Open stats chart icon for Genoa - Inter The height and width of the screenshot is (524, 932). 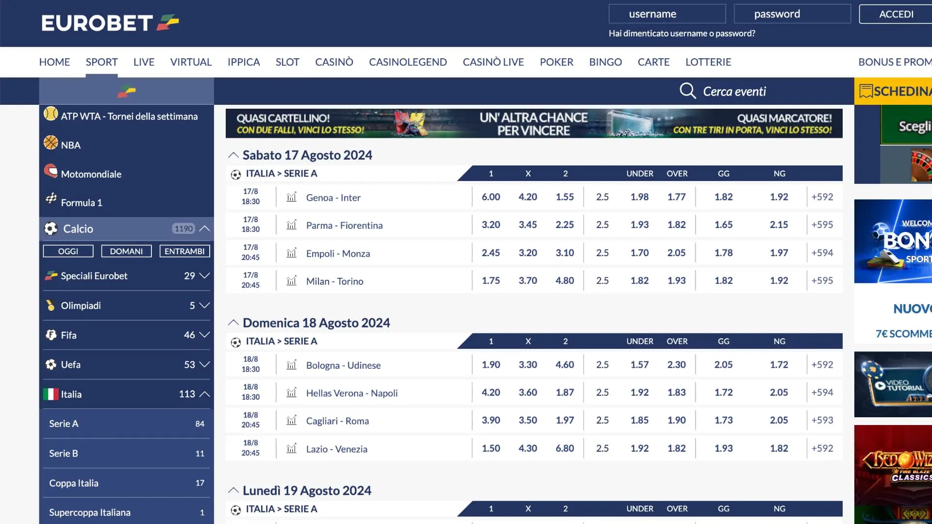pos(291,197)
